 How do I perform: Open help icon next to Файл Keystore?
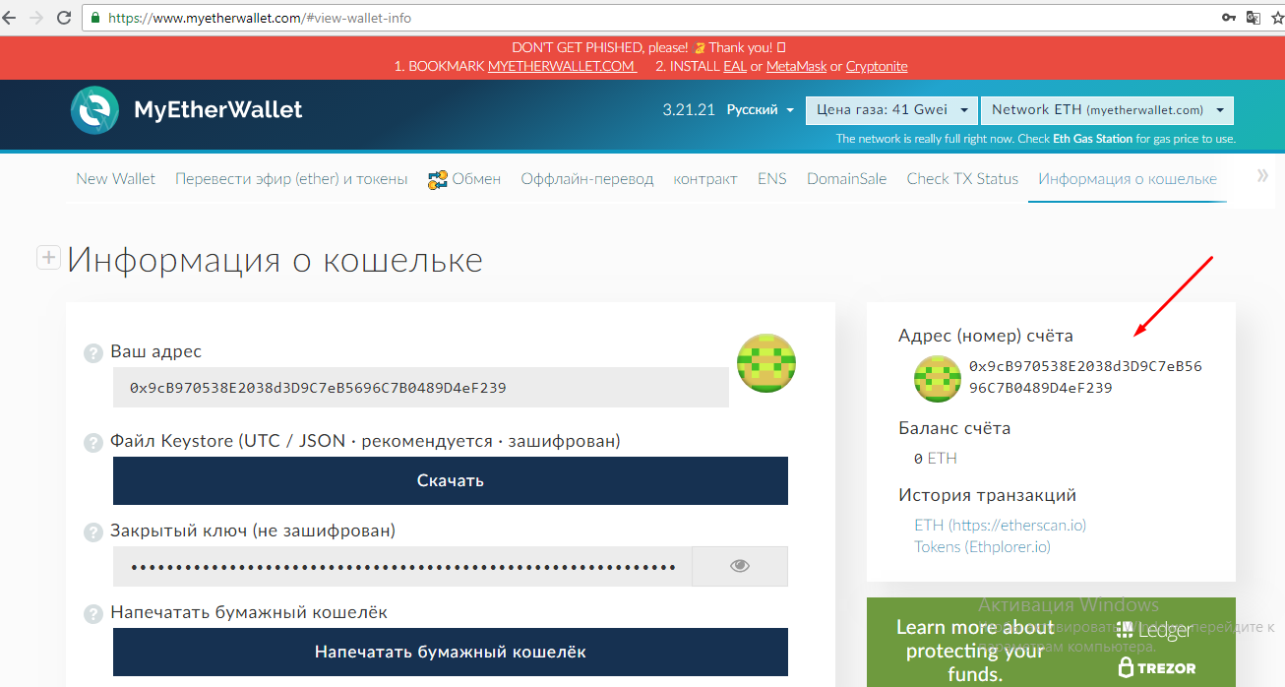(93, 443)
